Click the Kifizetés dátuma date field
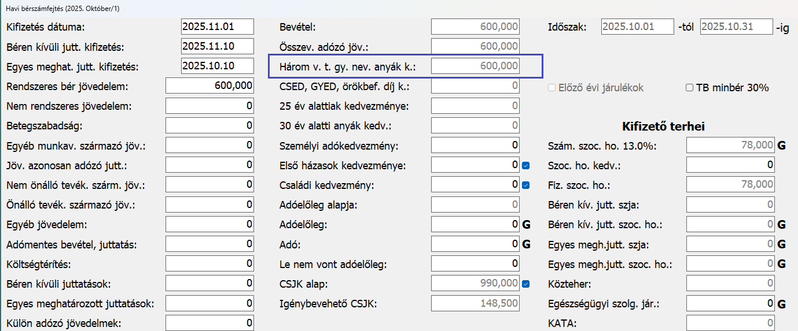 (x=217, y=27)
